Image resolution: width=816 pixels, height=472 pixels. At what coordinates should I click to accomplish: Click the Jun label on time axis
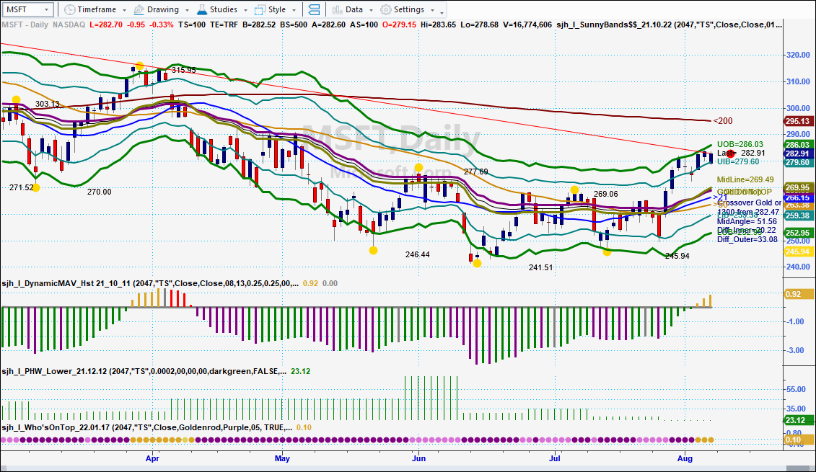(x=419, y=458)
